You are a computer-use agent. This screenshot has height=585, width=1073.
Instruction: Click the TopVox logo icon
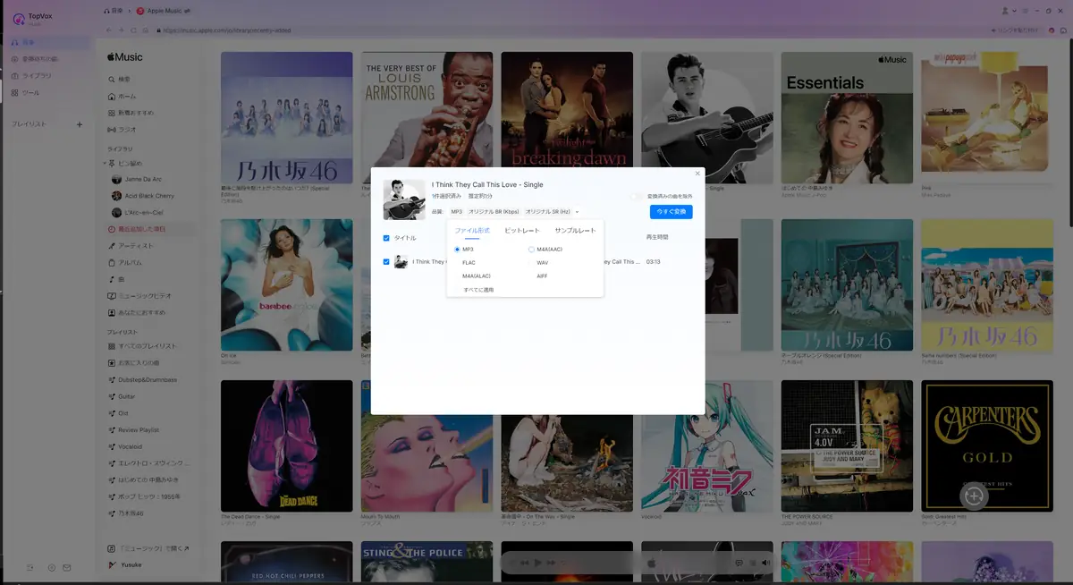click(18, 19)
